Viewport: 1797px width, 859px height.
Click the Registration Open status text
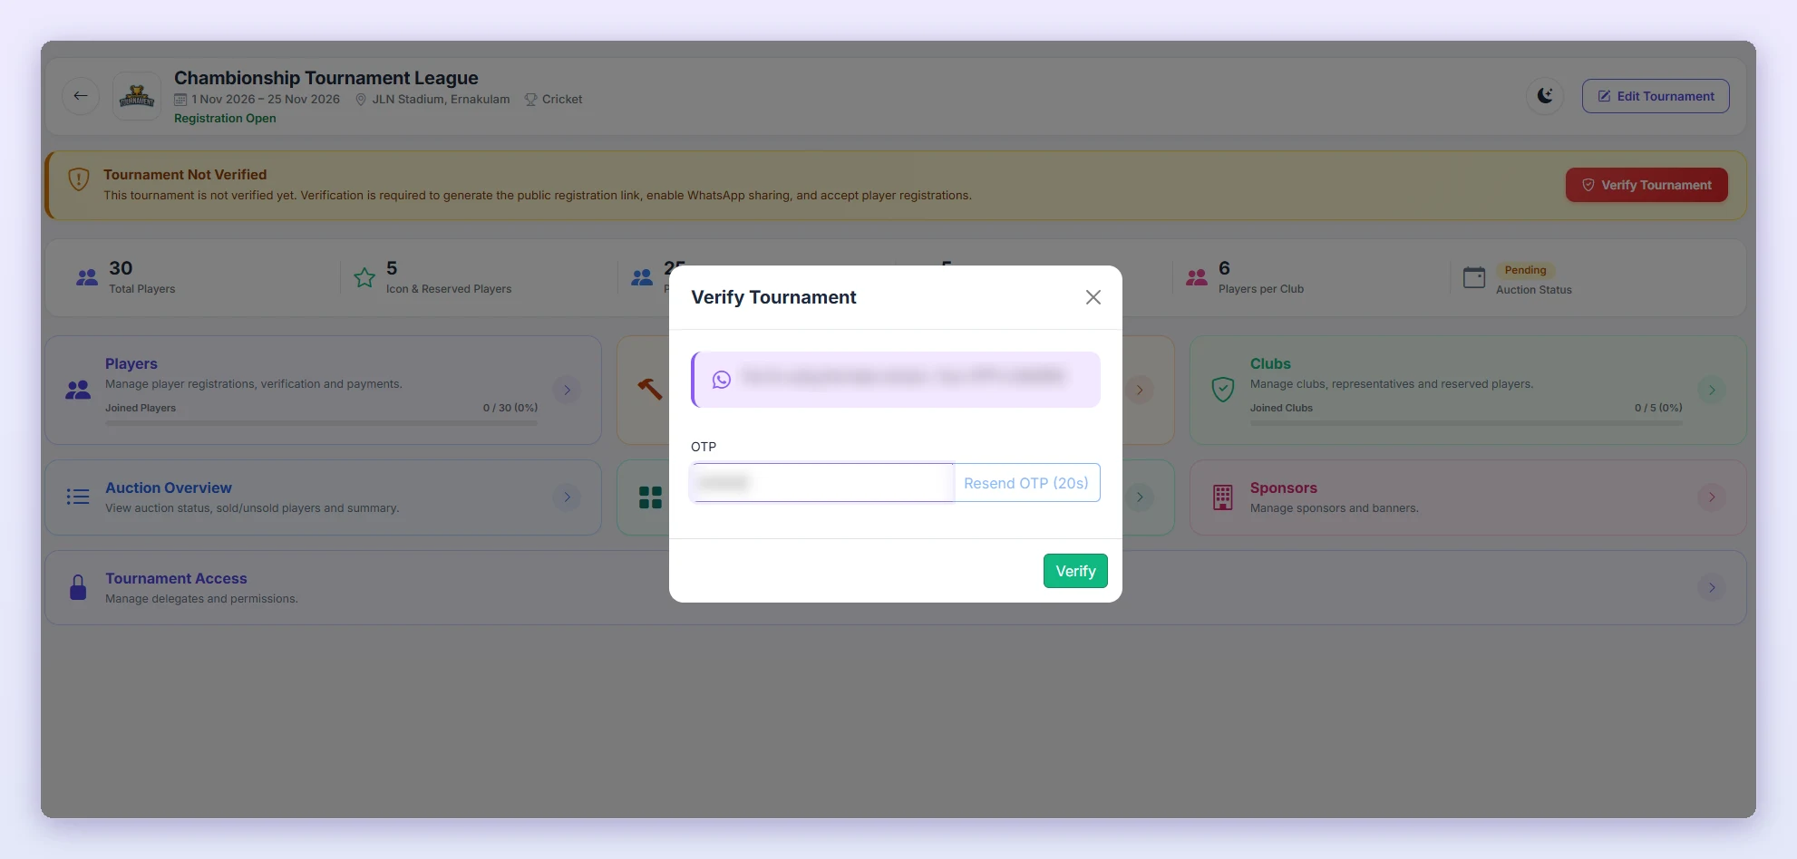point(225,118)
